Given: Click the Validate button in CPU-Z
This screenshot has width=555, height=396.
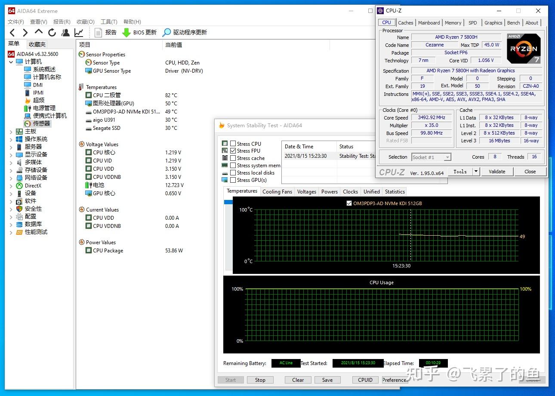Looking at the screenshot, I should pos(497,171).
